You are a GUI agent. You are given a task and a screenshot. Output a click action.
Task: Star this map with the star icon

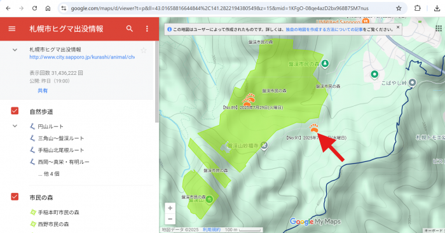pyautogui.click(x=144, y=50)
